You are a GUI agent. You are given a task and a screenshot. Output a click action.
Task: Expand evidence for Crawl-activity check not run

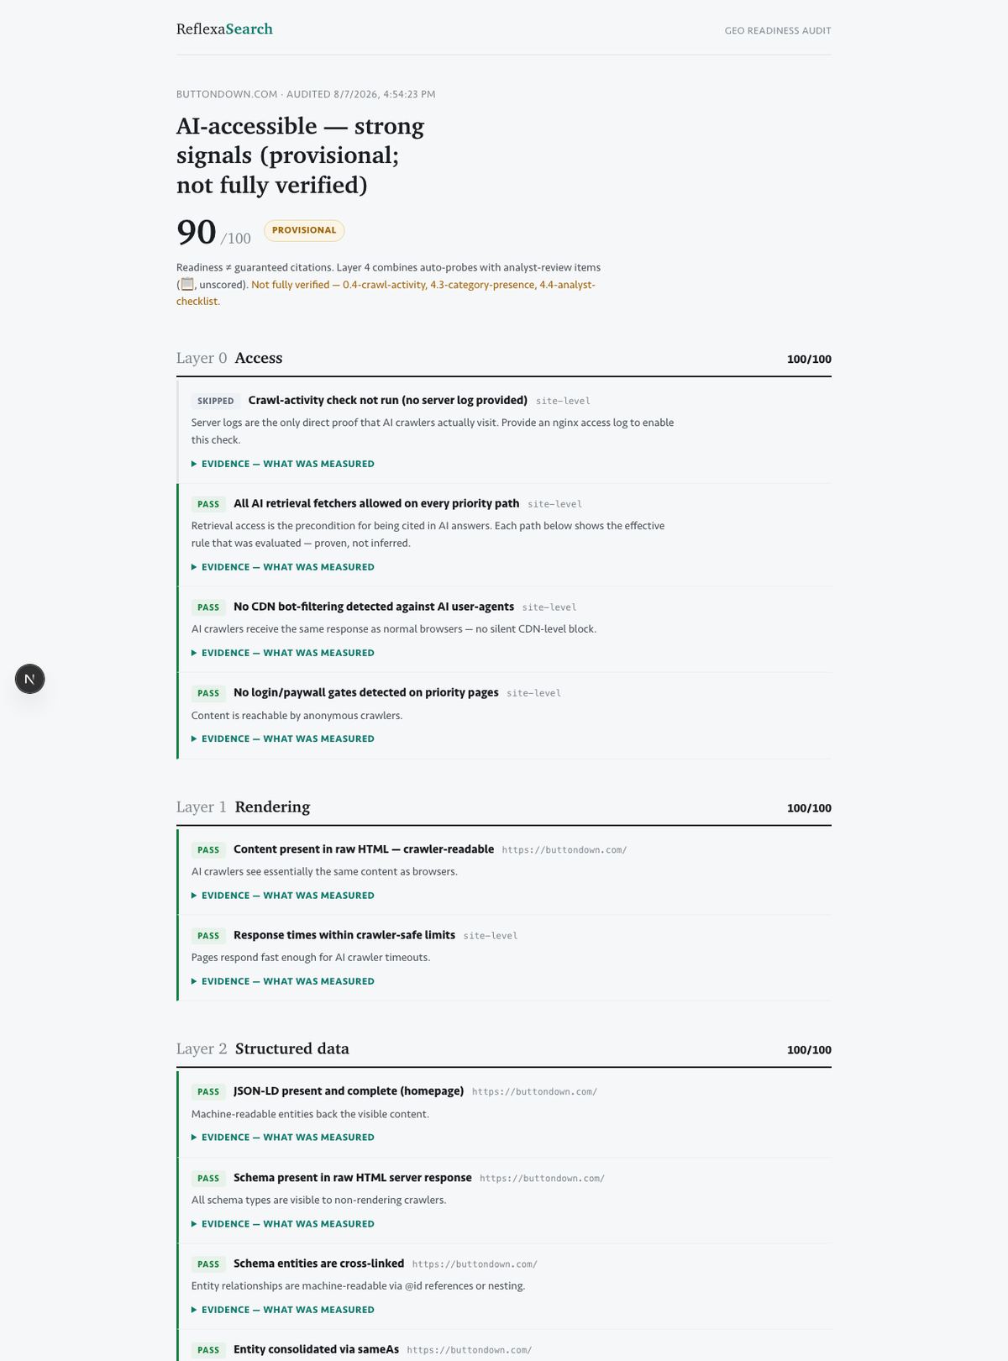pyautogui.click(x=283, y=464)
